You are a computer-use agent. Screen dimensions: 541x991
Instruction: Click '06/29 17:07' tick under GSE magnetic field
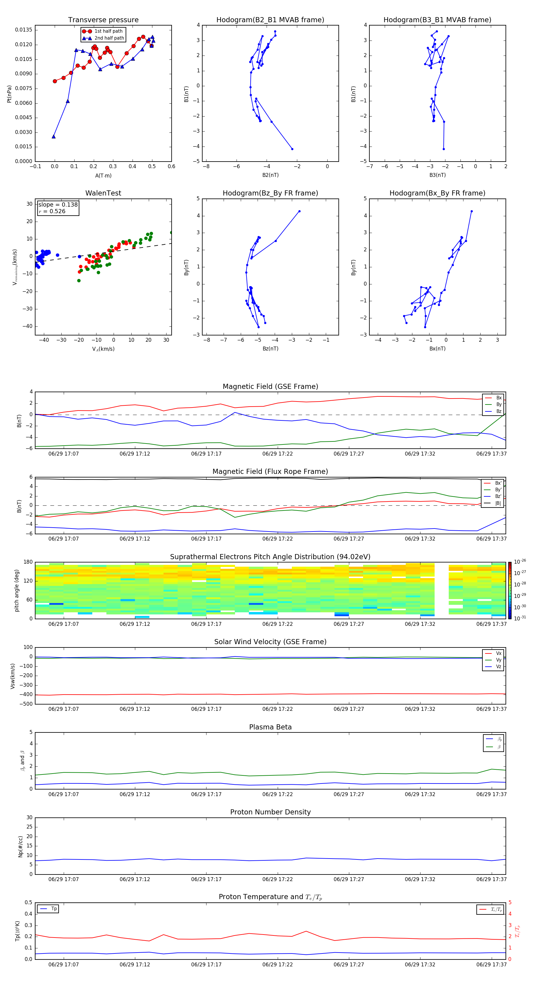(x=63, y=454)
